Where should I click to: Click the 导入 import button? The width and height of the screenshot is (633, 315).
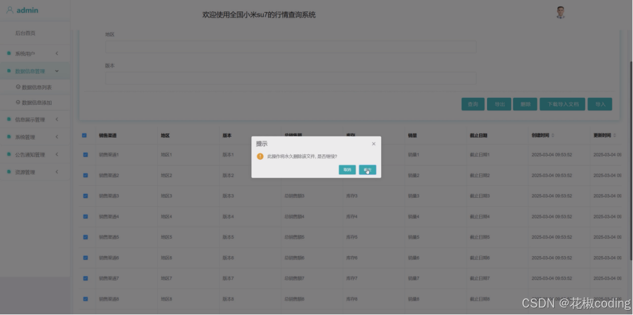click(600, 104)
